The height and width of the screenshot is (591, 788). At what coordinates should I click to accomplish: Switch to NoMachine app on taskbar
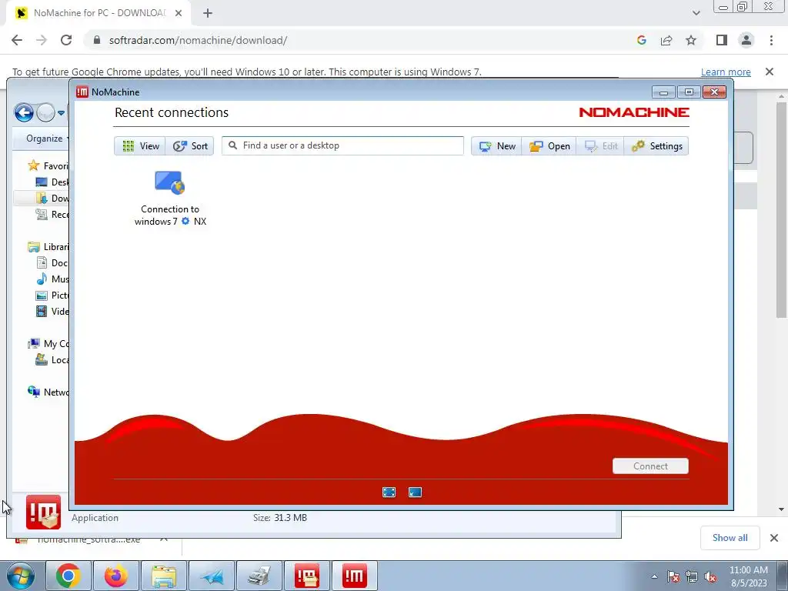point(354,576)
